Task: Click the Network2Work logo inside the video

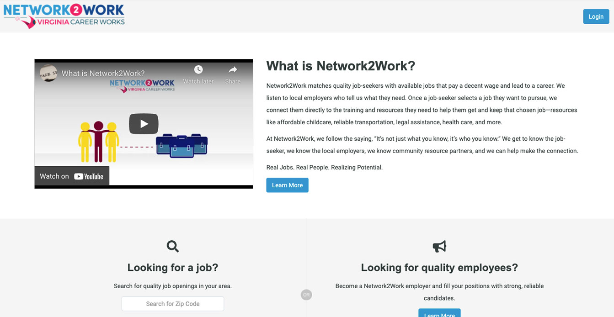Action: (x=142, y=85)
